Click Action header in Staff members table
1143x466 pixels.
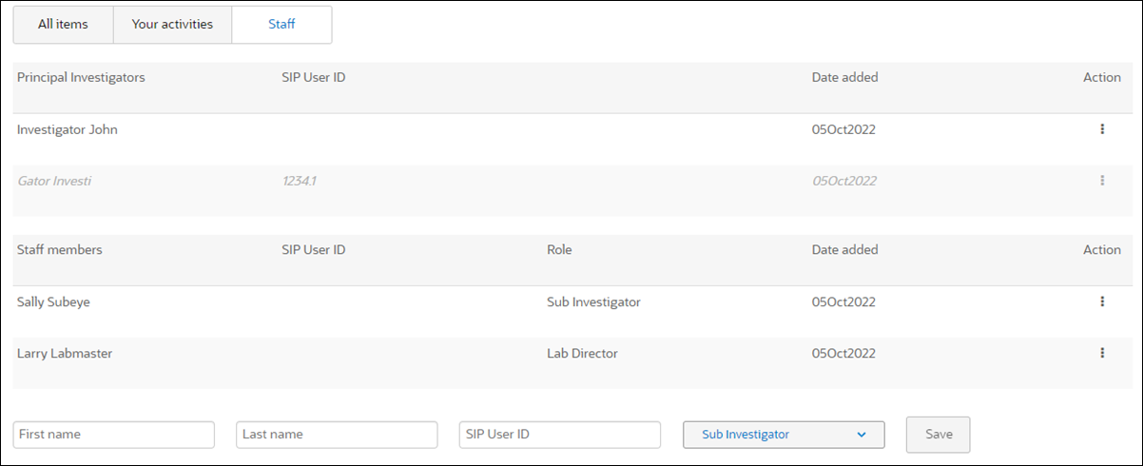1102,249
